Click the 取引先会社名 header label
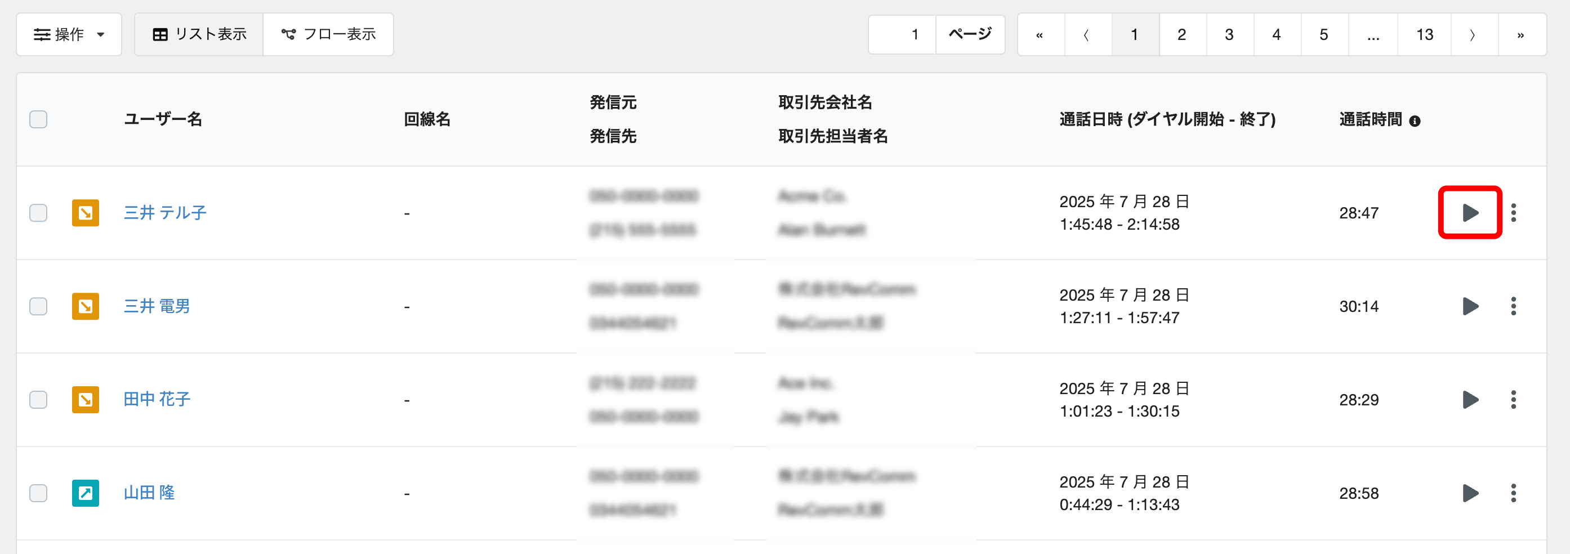Image resolution: width=1570 pixels, height=554 pixels. point(825,102)
